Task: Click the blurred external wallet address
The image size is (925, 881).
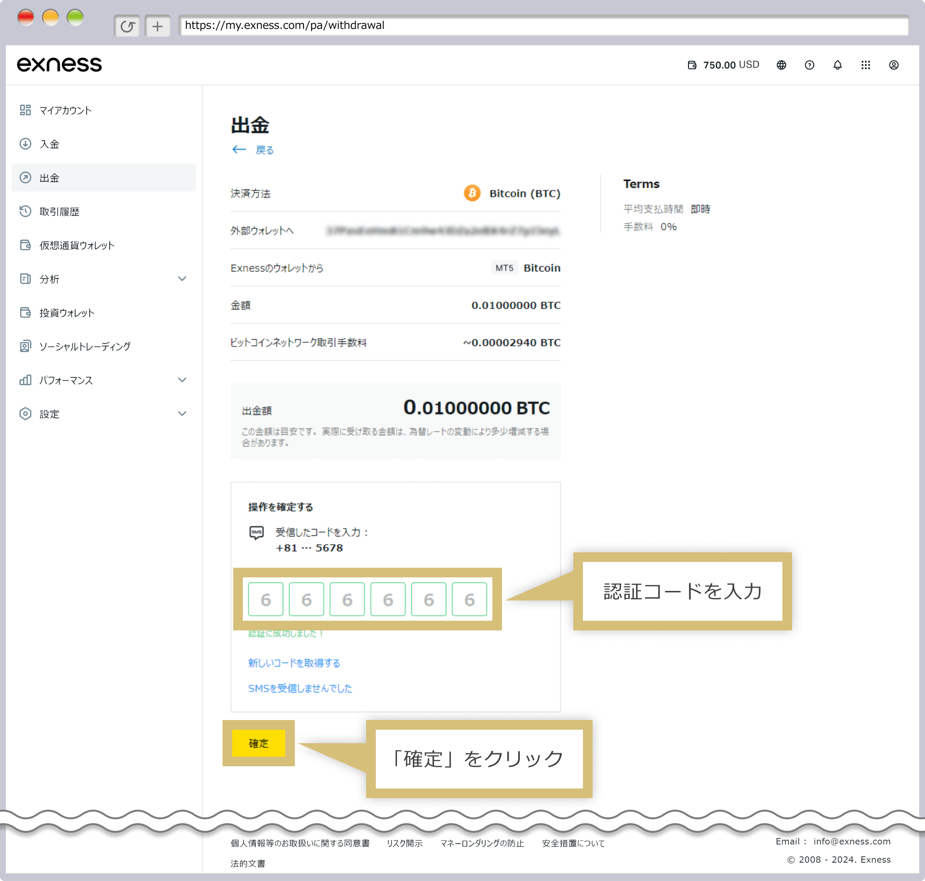Action: pos(443,231)
